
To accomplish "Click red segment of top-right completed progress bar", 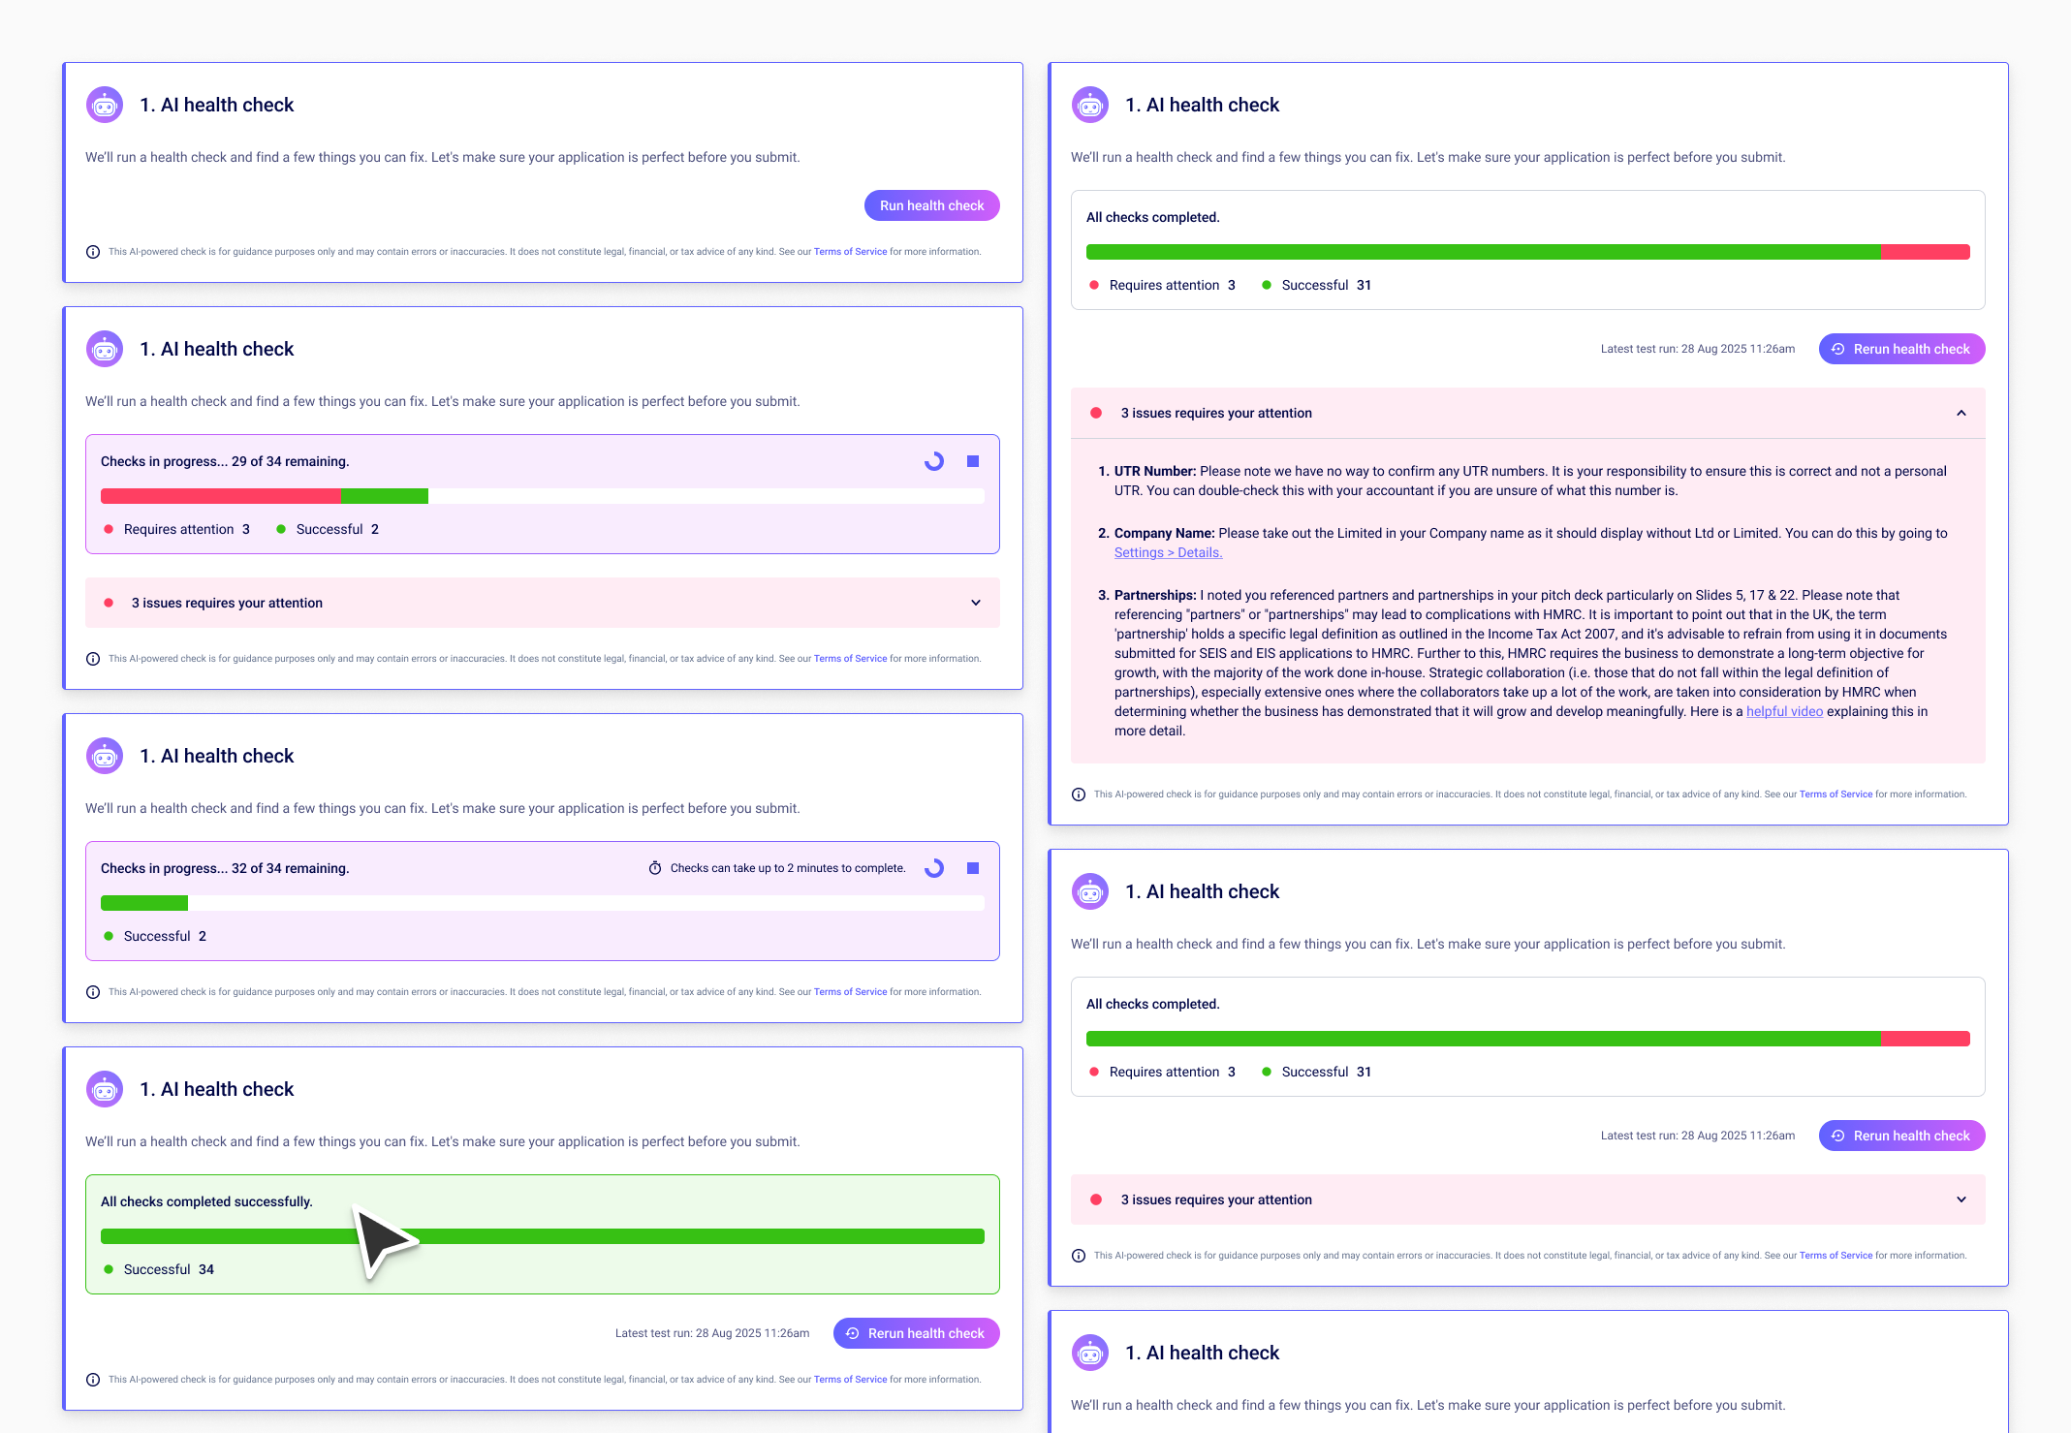I will tap(1925, 252).
